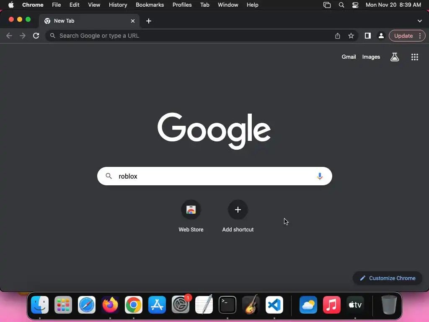Open Terminal from the dock
The height and width of the screenshot is (322, 429).
(227, 305)
